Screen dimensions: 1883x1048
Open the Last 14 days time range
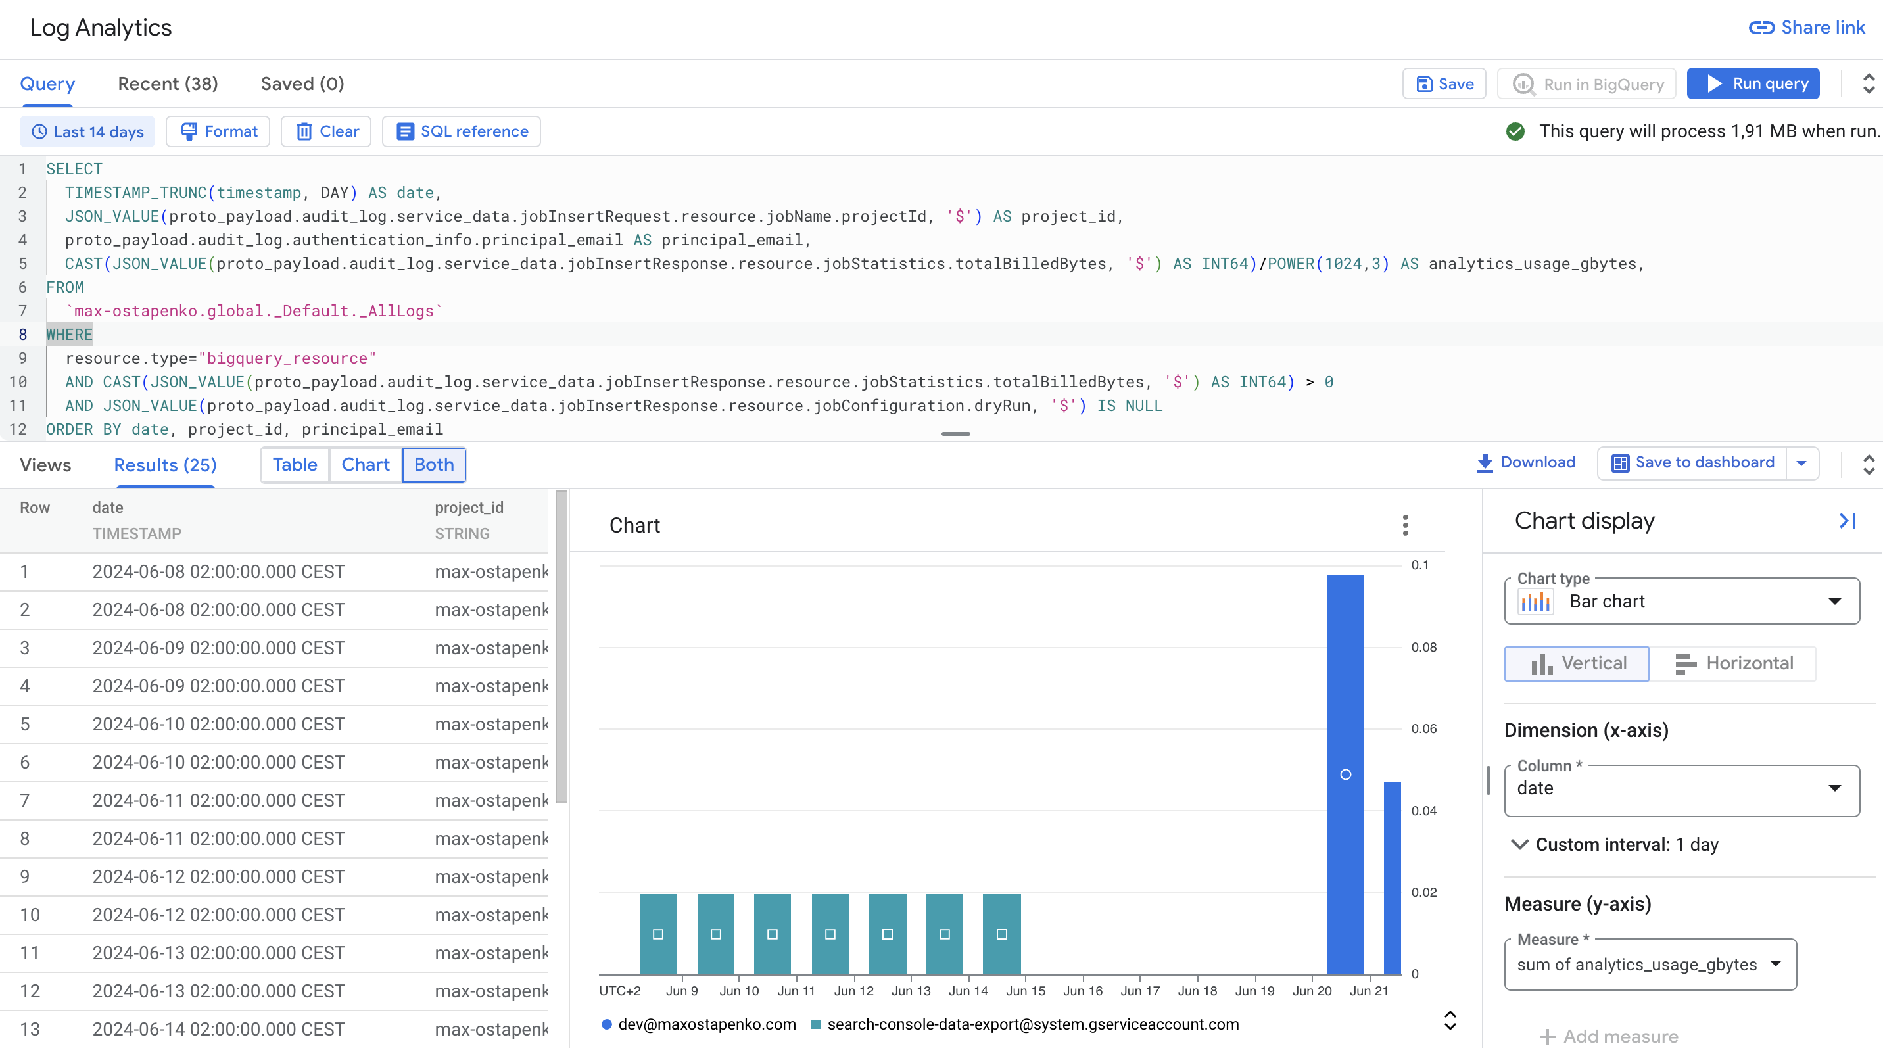point(87,131)
